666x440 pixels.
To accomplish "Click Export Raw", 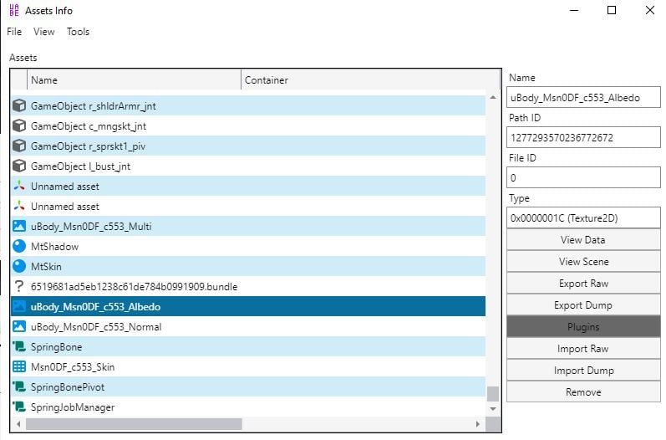I will 582,283.
